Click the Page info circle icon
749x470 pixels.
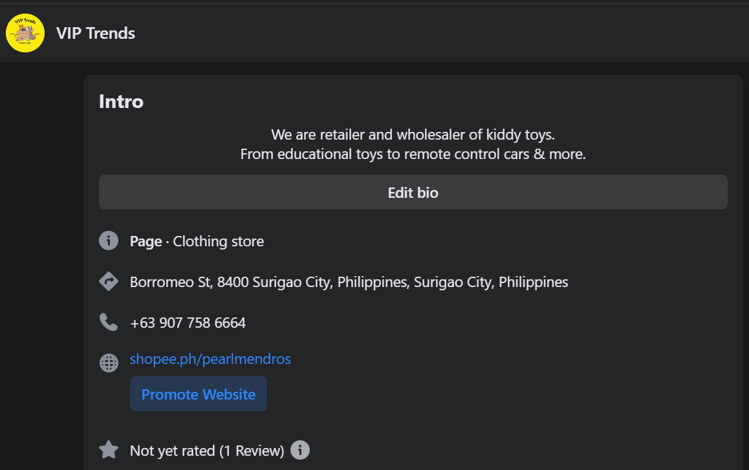pos(109,241)
